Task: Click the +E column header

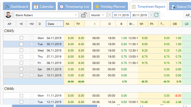Action: (x=21, y=24)
